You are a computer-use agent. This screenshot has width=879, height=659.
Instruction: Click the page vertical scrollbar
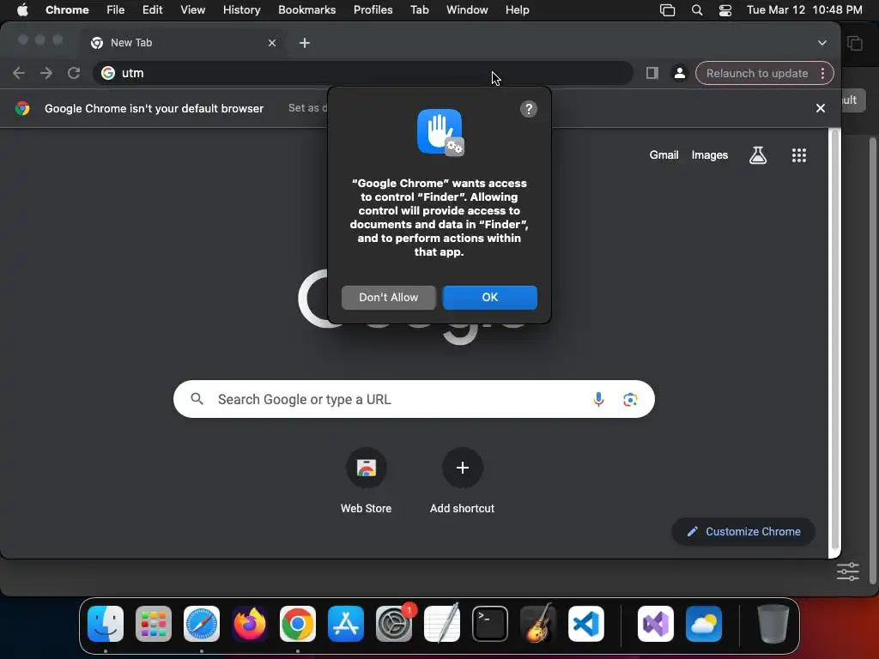pos(834,339)
